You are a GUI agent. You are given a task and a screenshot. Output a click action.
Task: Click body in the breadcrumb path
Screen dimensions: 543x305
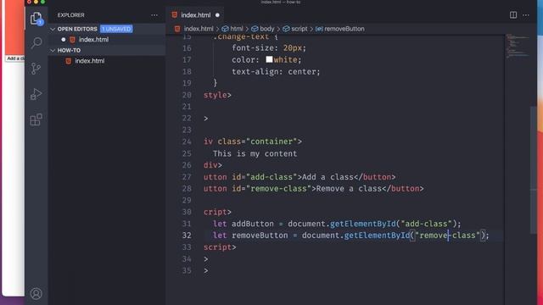click(x=266, y=29)
